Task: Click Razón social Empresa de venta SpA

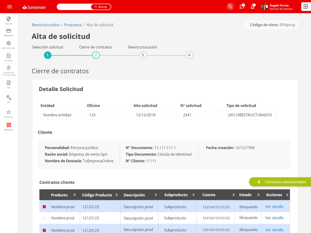Action: [x=76, y=154]
